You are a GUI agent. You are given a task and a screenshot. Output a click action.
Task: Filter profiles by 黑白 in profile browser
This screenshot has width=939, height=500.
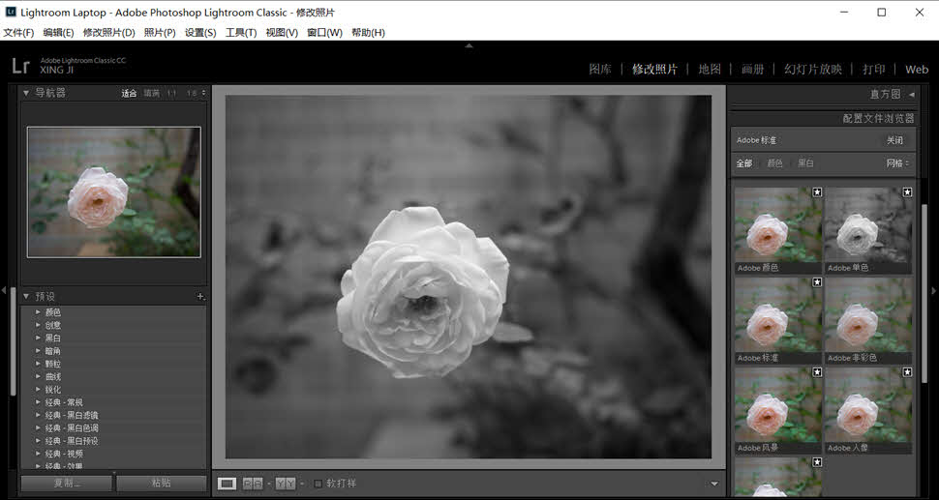(x=805, y=163)
